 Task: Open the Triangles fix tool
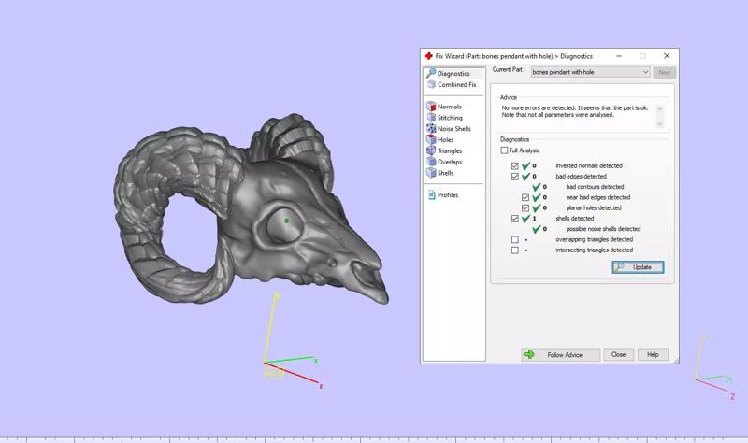point(450,150)
